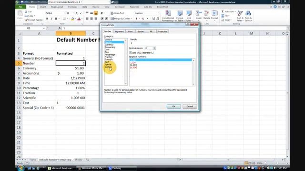305x171 pixels.
Task: Open Sort & Filter menu
Action: [x=240, y=16]
